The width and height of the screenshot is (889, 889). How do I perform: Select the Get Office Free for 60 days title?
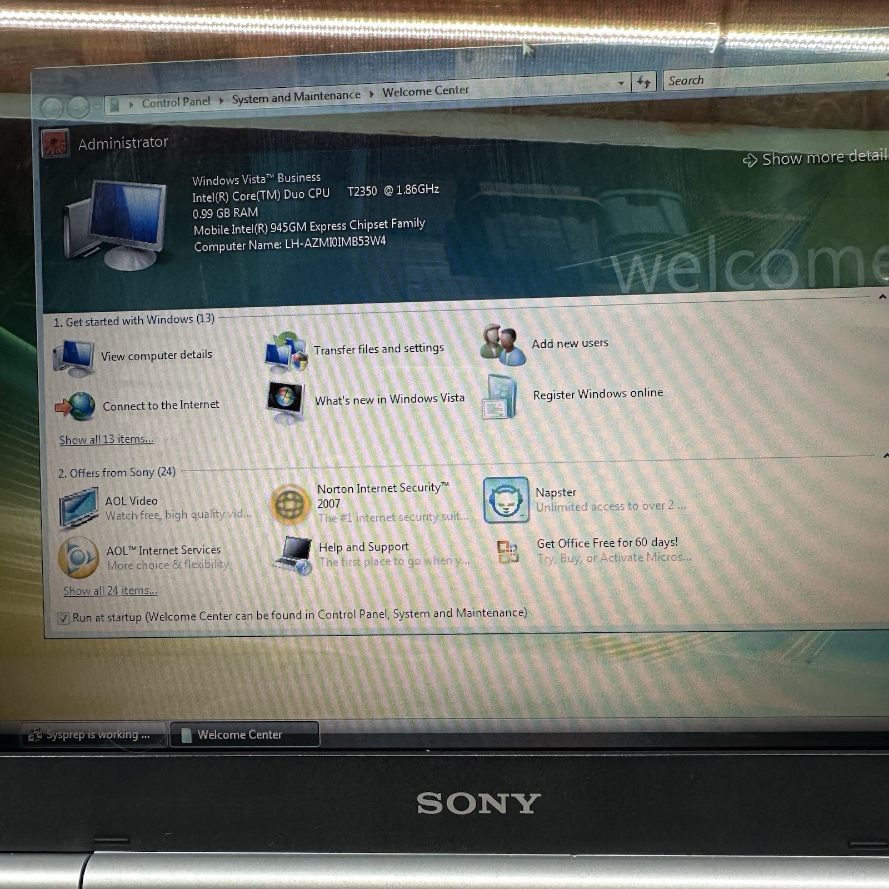pyautogui.click(x=607, y=543)
